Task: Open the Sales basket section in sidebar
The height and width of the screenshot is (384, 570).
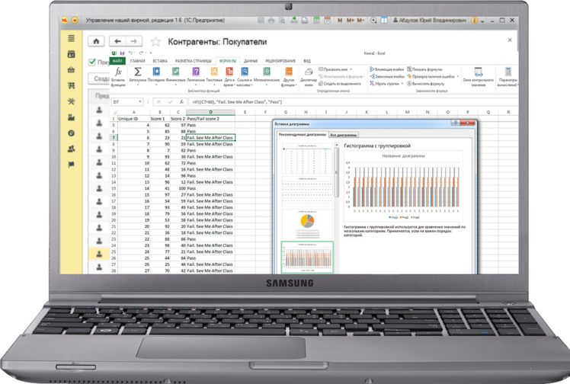Action: point(72,70)
